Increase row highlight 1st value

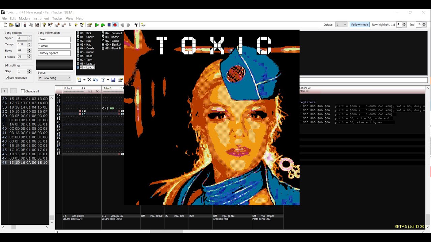pos(404,24)
